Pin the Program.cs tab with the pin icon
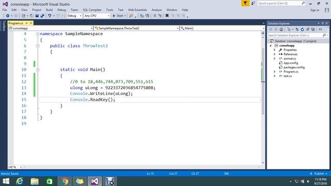 pyautogui.click(x=26, y=23)
